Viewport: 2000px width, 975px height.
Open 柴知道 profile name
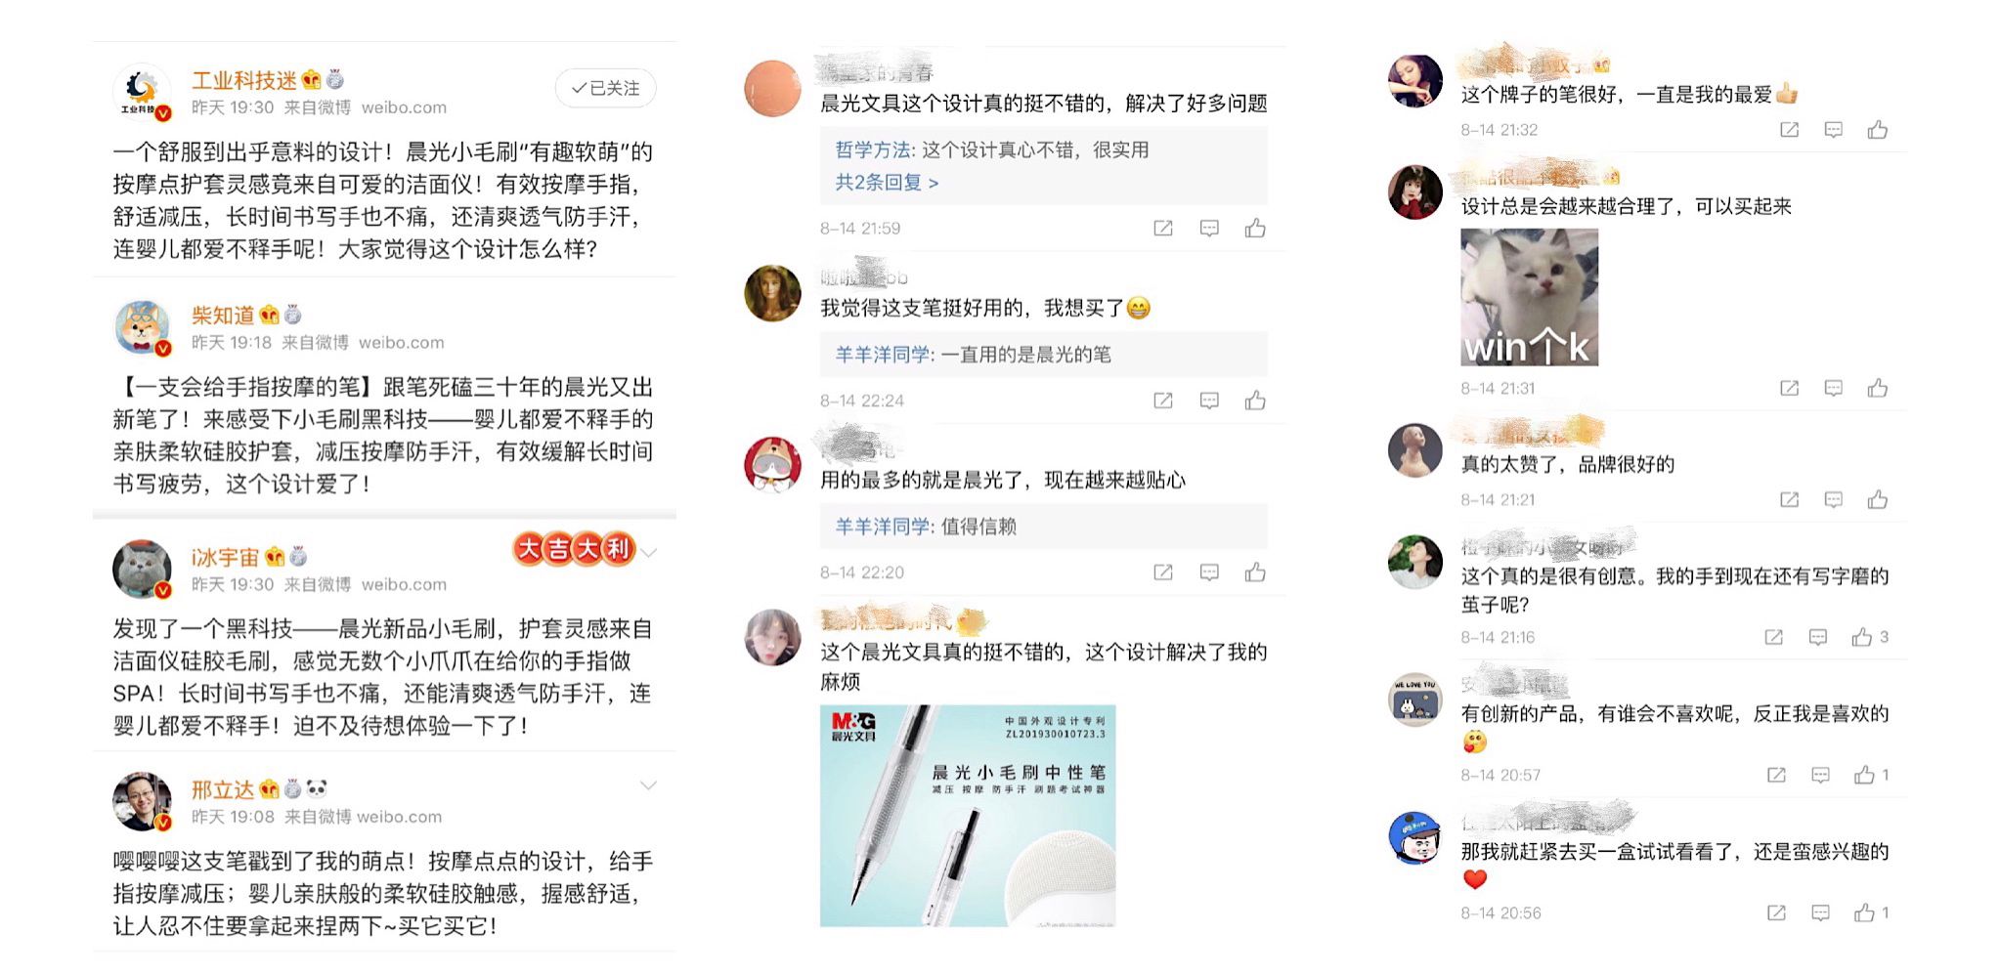tap(223, 316)
